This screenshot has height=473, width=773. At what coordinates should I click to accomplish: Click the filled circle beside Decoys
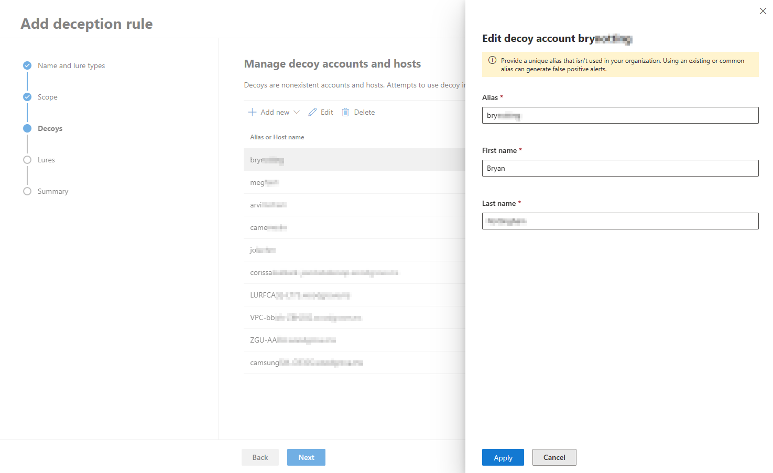pos(27,128)
